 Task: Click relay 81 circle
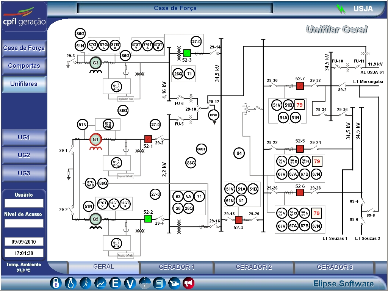[x=241, y=200]
